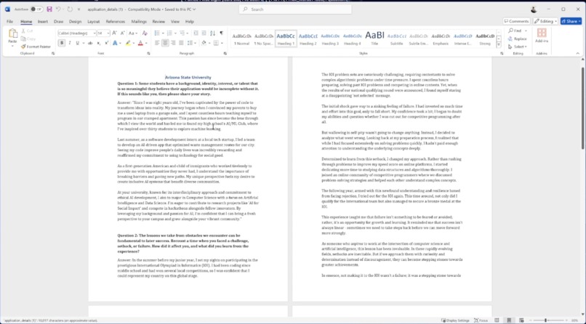Click the red font color swatch

point(140,44)
